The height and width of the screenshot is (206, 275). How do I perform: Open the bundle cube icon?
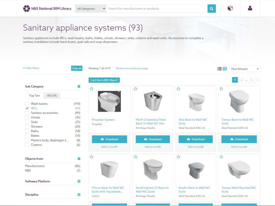230,8
